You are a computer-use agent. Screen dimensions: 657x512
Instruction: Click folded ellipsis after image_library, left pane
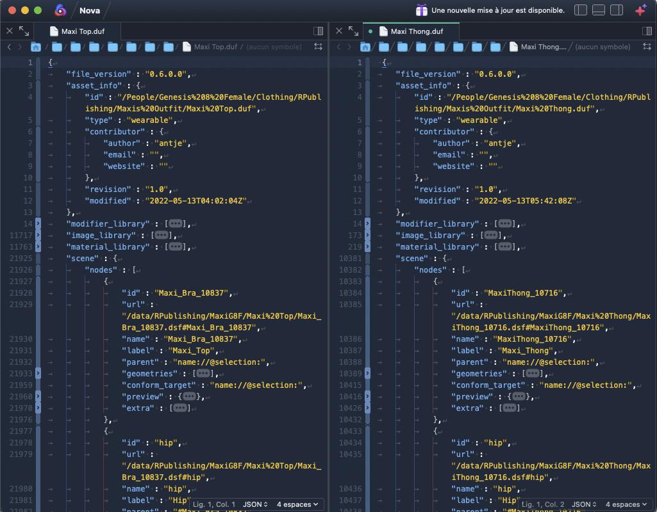point(162,235)
